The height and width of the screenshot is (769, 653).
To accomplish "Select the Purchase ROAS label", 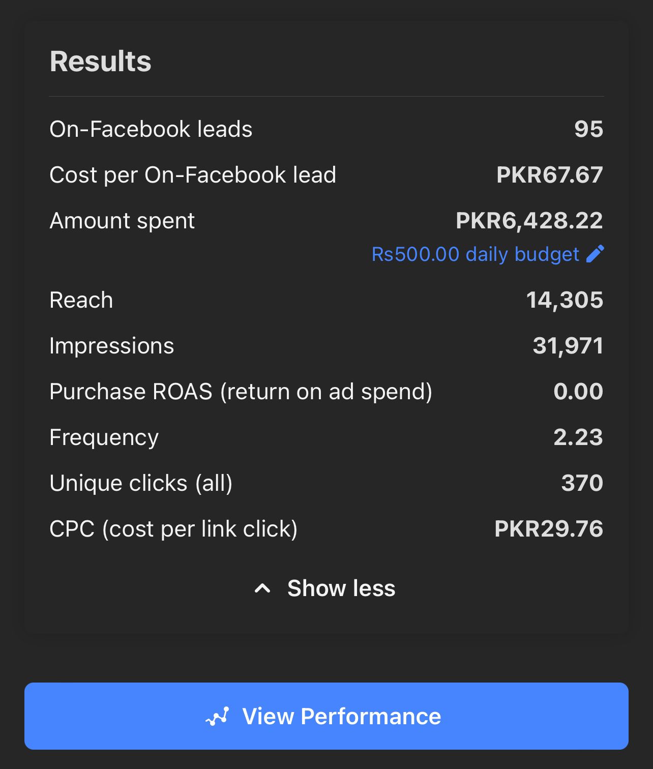I will pos(241,392).
